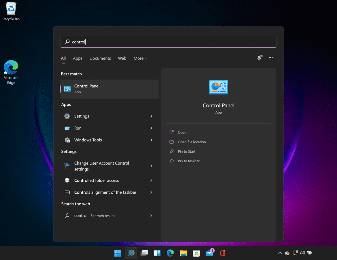The image size is (337, 260).
Task: Switch to the Documents search tab
Action: click(x=100, y=58)
